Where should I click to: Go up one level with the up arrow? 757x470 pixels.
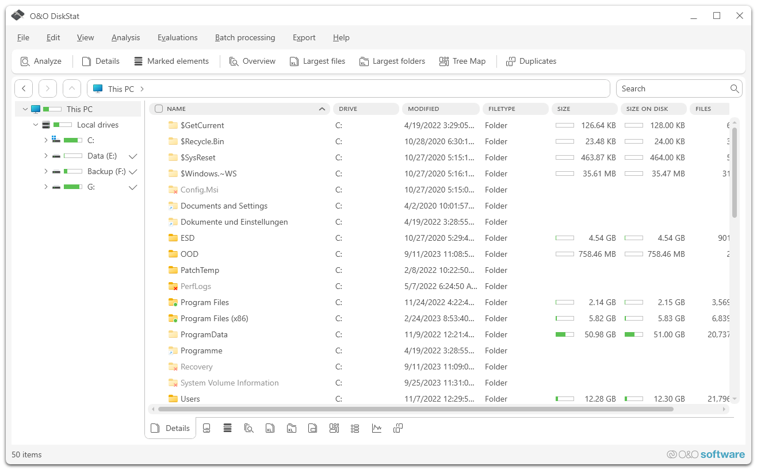click(x=72, y=88)
